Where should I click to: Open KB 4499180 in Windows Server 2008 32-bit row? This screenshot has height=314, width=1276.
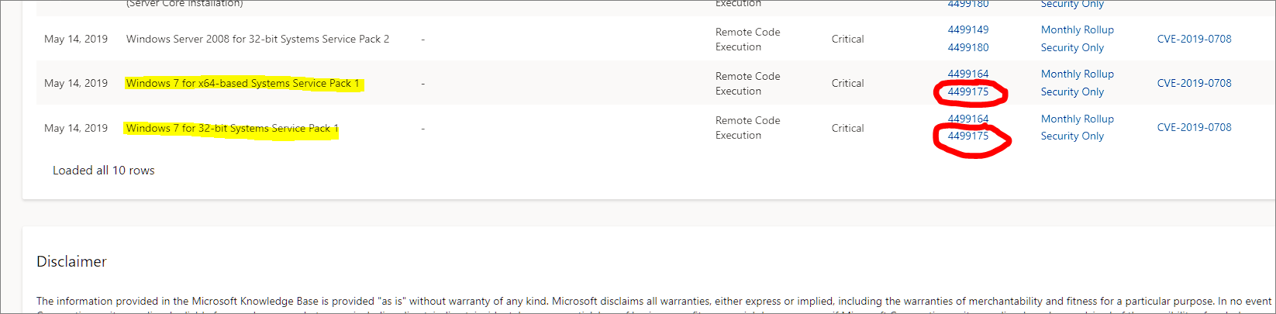967,47
